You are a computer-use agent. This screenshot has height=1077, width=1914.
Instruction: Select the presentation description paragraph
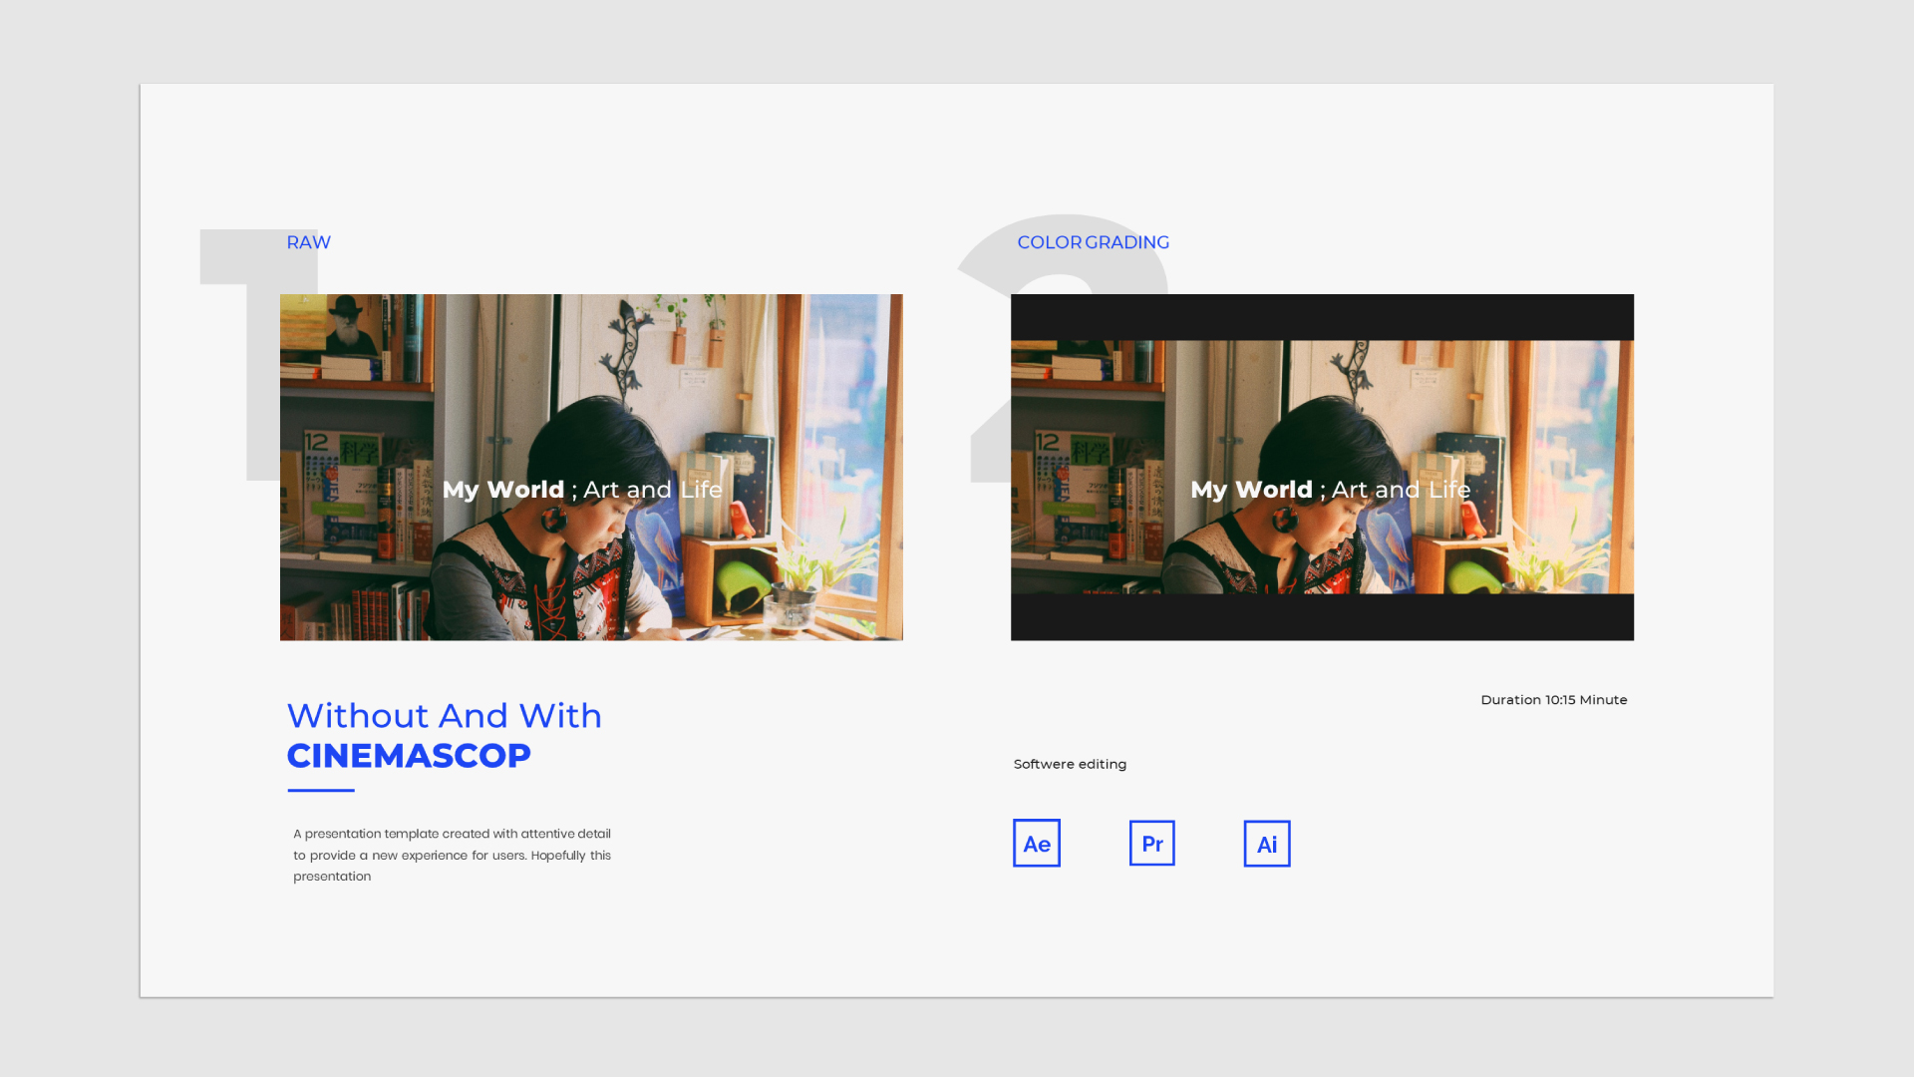pyautogui.click(x=452, y=855)
